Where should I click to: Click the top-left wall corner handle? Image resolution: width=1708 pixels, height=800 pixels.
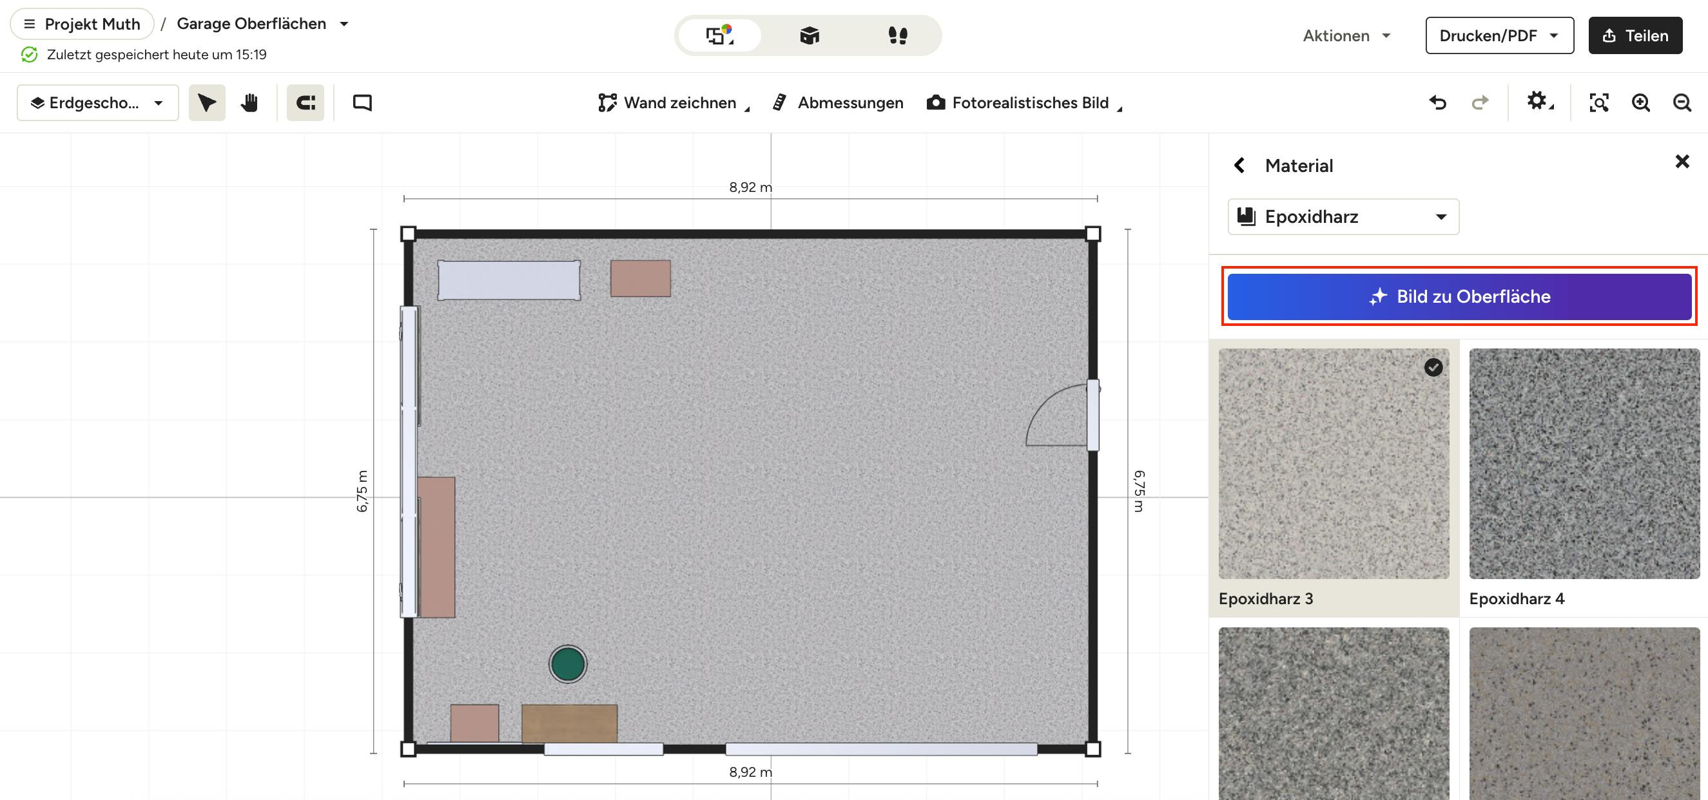(x=409, y=233)
